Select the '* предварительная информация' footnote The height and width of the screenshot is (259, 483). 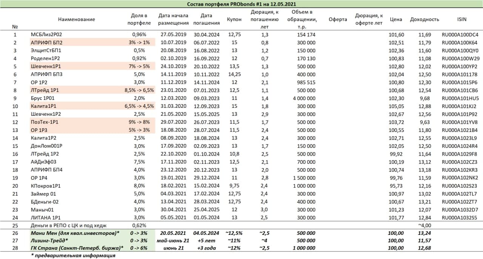[x=73, y=255]
